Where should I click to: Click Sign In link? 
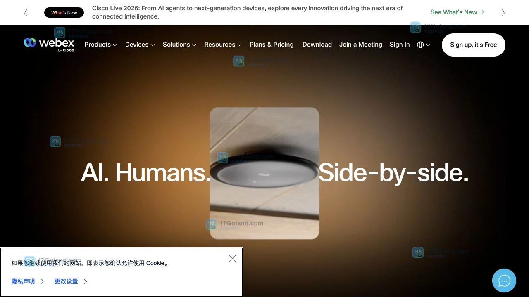point(400,45)
